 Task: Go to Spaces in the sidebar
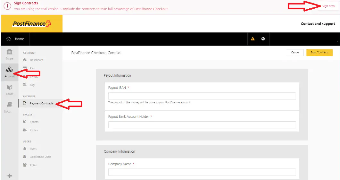point(34,122)
